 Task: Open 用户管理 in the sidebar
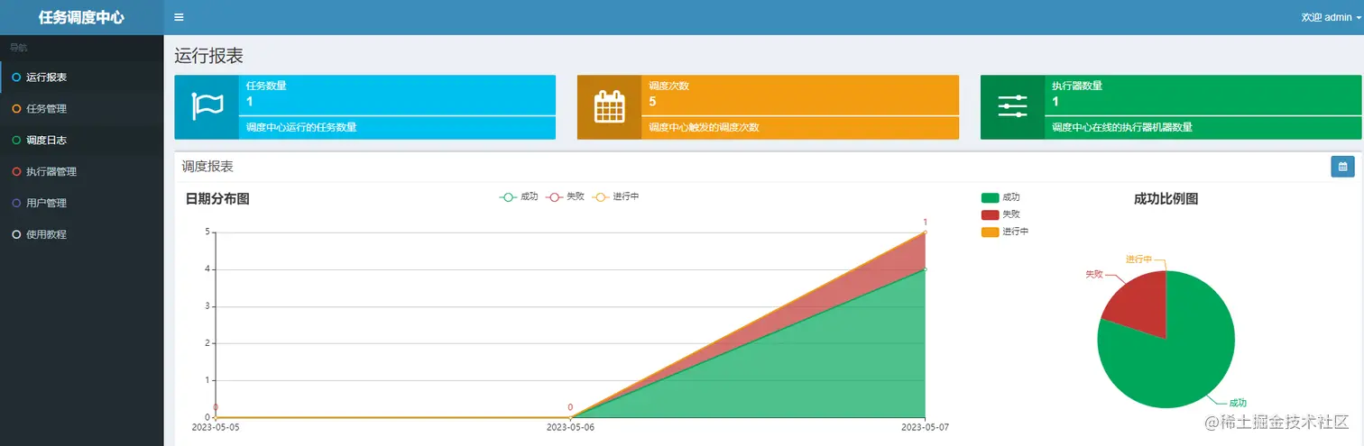coord(82,203)
